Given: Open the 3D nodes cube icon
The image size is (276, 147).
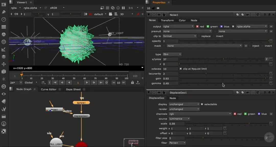Looking at the screenshot, I should pos(4,72).
